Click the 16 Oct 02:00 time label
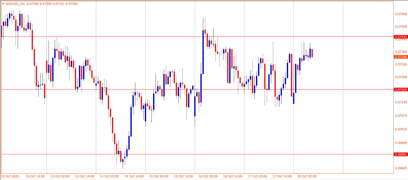The width and height of the screenshot is (408, 180). [208, 176]
